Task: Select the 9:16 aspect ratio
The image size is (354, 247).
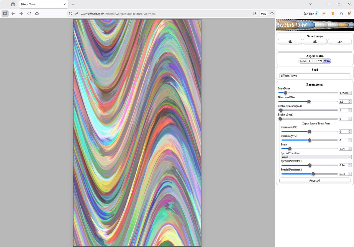Action: [x=327, y=61]
